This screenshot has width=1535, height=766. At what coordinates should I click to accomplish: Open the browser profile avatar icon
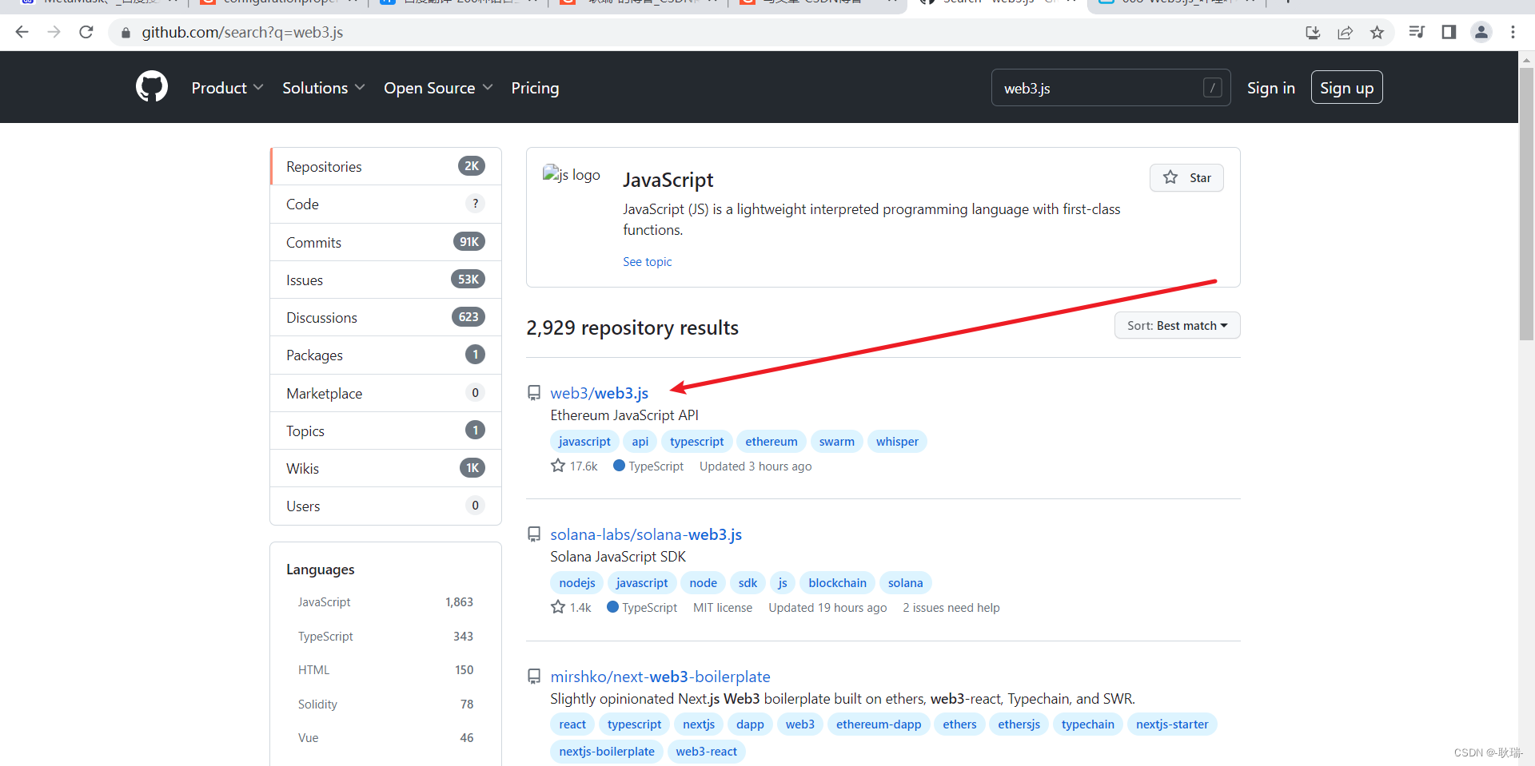pos(1481,33)
